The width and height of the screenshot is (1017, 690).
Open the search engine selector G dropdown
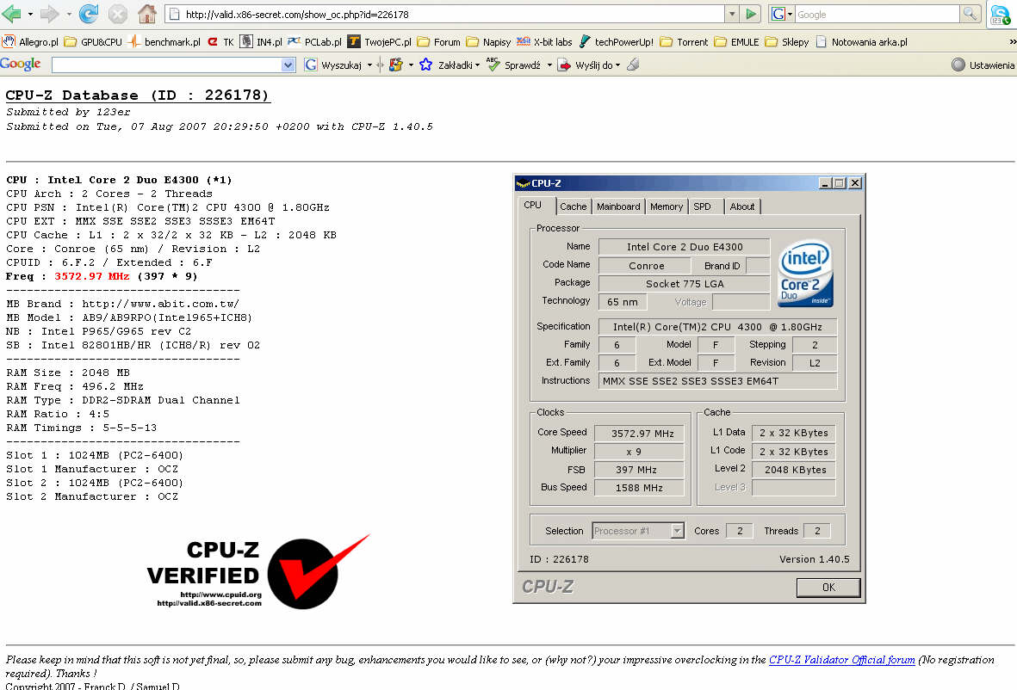pos(782,14)
